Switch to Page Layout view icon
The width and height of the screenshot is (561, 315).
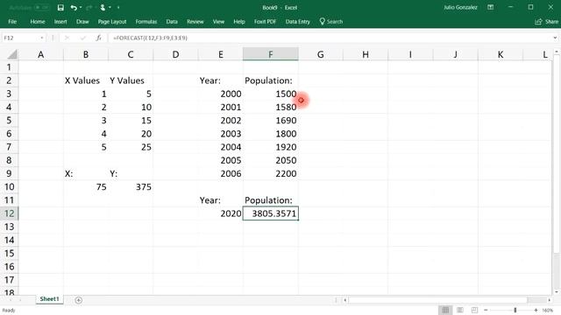tap(460, 310)
